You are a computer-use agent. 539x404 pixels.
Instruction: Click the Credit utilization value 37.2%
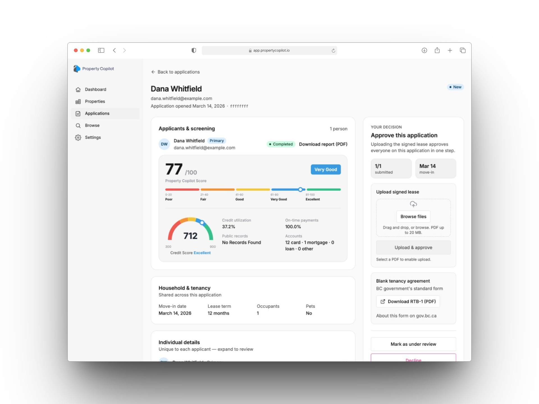click(229, 227)
